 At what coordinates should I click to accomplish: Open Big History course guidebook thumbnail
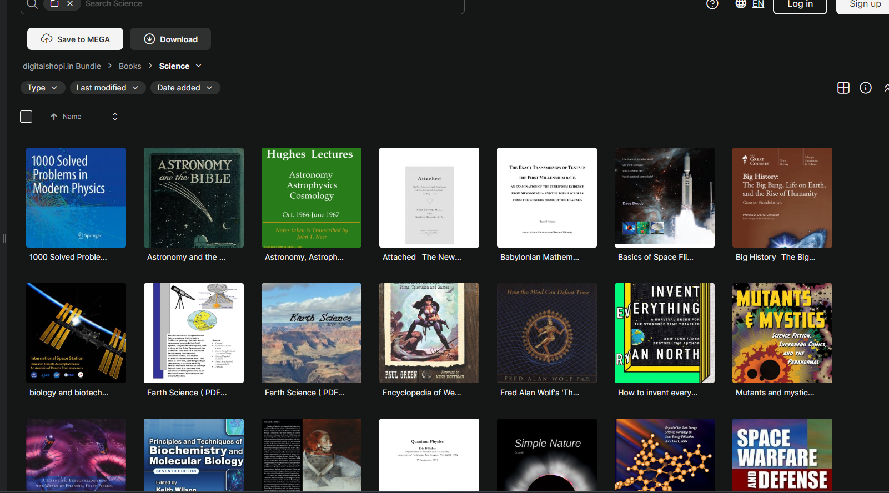(782, 198)
